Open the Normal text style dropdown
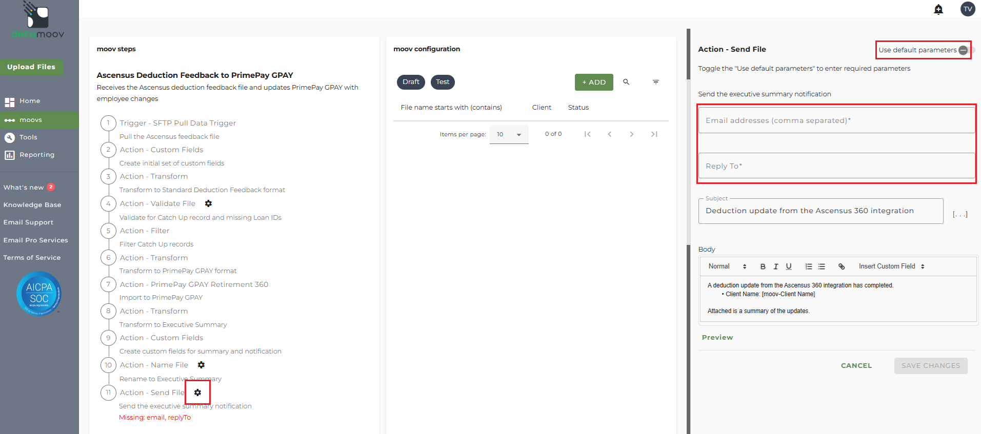This screenshot has height=434, width=981. (x=728, y=266)
